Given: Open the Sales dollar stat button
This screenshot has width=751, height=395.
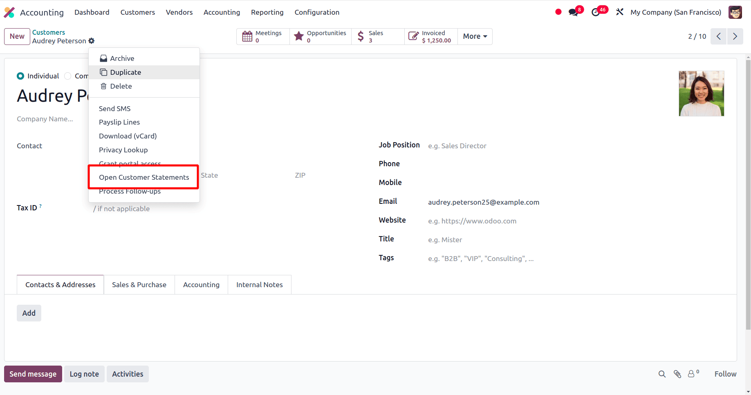Looking at the screenshot, I should [378, 36].
